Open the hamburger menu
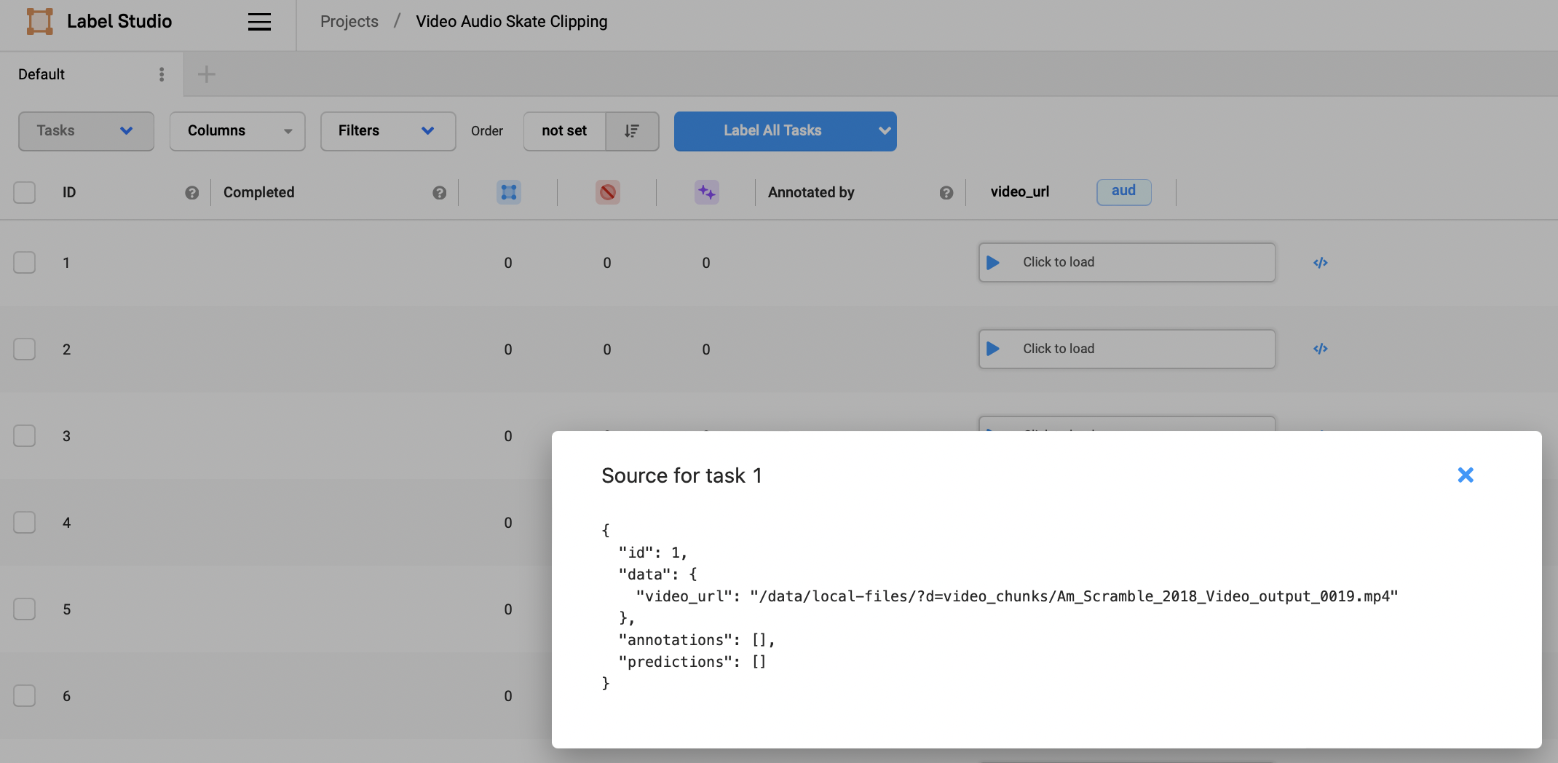Viewport: 1558px width, 763px height. [259, 22]
